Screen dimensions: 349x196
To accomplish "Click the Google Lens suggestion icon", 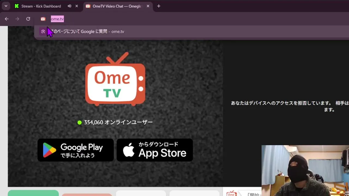I will (x=43, y=32).
